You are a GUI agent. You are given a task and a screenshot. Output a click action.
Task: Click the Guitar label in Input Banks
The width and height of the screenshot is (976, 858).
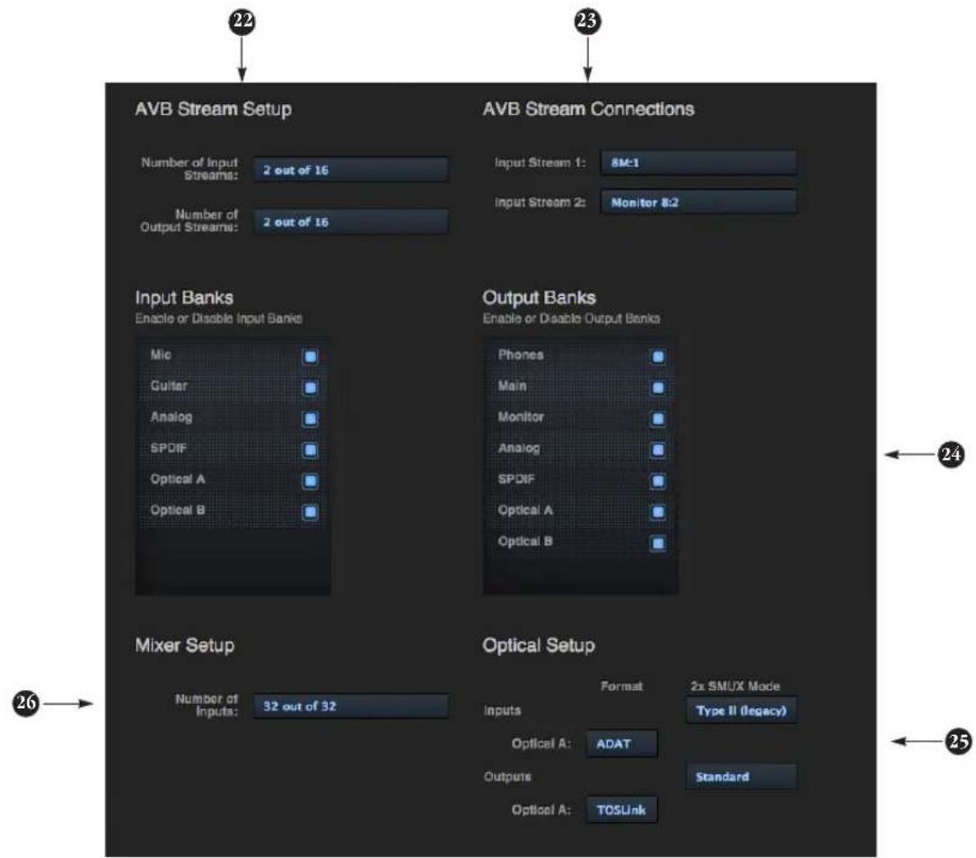tap(169, 386)
